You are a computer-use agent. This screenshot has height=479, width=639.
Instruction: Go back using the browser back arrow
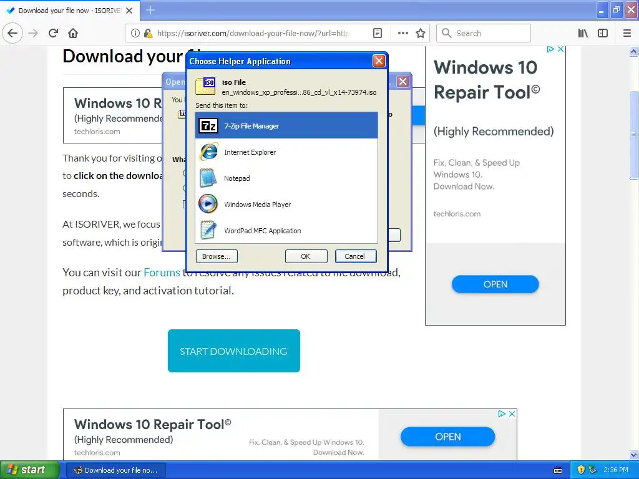point(12,33)
